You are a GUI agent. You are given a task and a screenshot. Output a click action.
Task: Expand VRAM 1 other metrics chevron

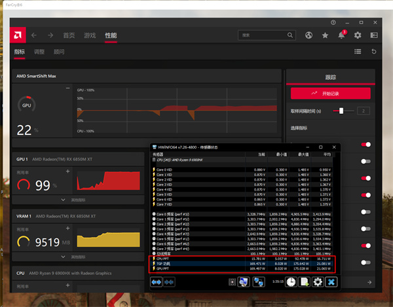[x=63, y=255]
